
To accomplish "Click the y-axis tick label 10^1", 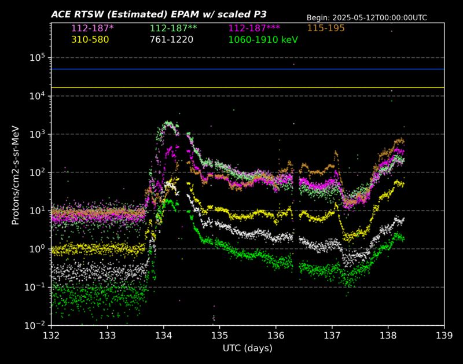I will (38, 211).
